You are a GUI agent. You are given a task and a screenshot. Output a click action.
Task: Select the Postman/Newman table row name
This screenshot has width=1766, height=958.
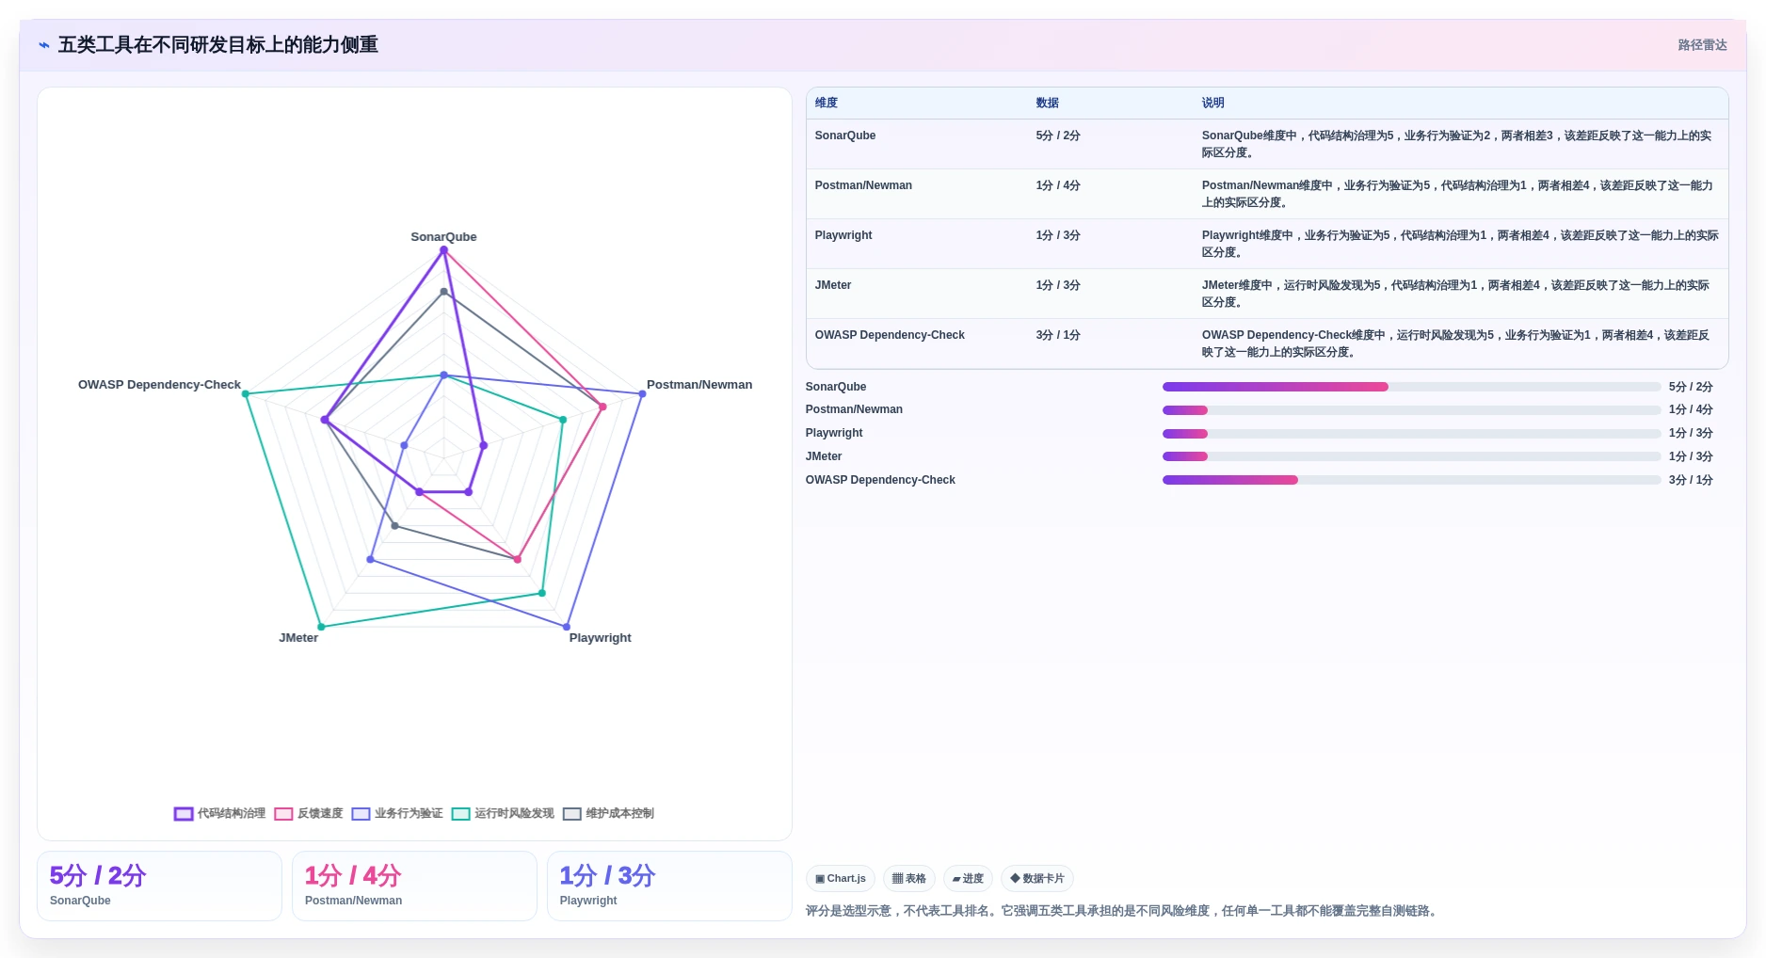point(863,185)
